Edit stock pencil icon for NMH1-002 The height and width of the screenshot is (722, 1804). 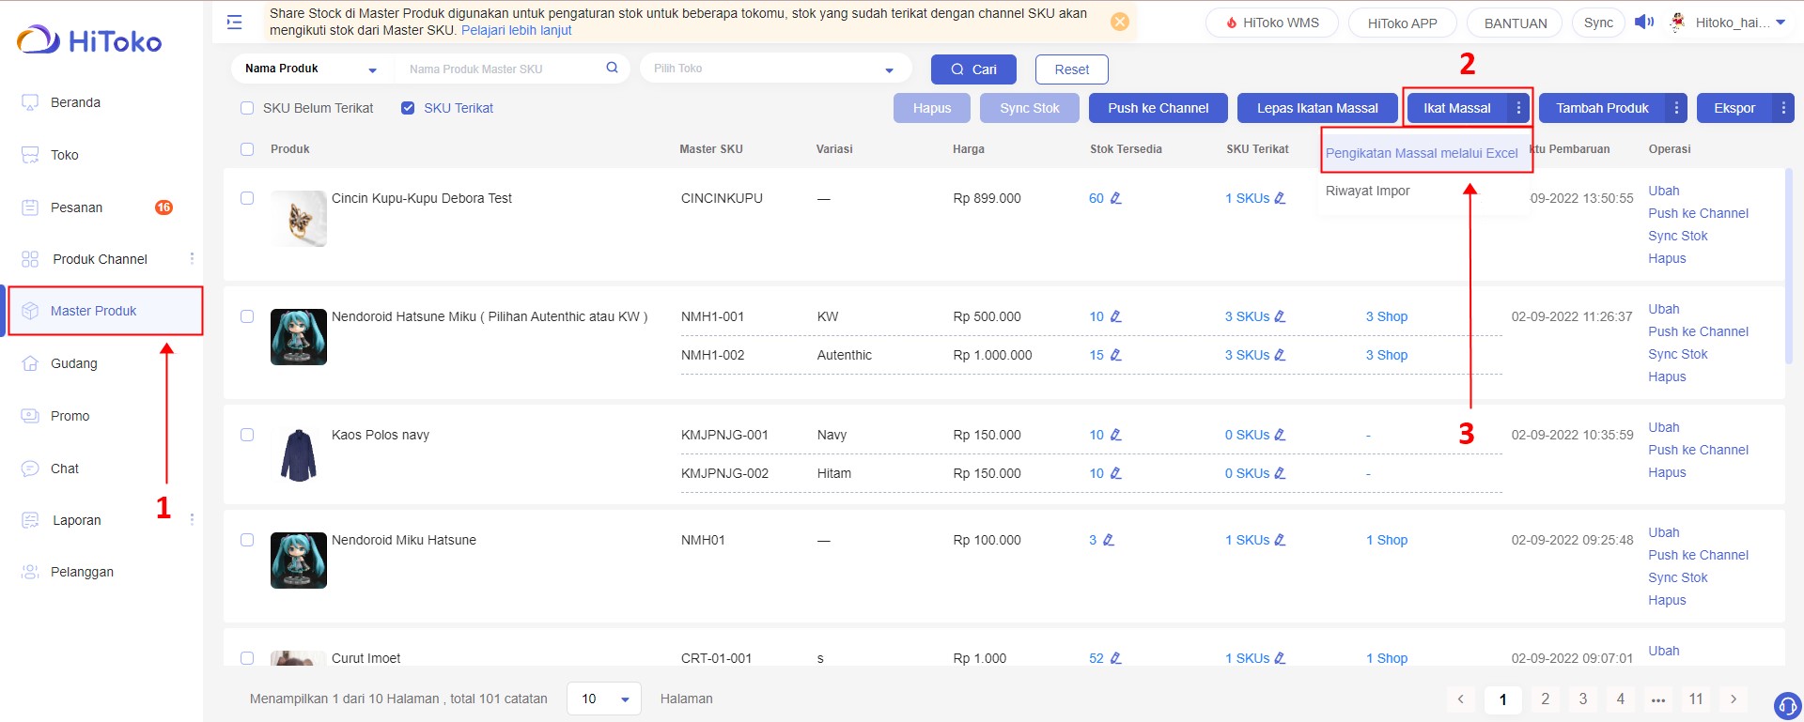1116,355
